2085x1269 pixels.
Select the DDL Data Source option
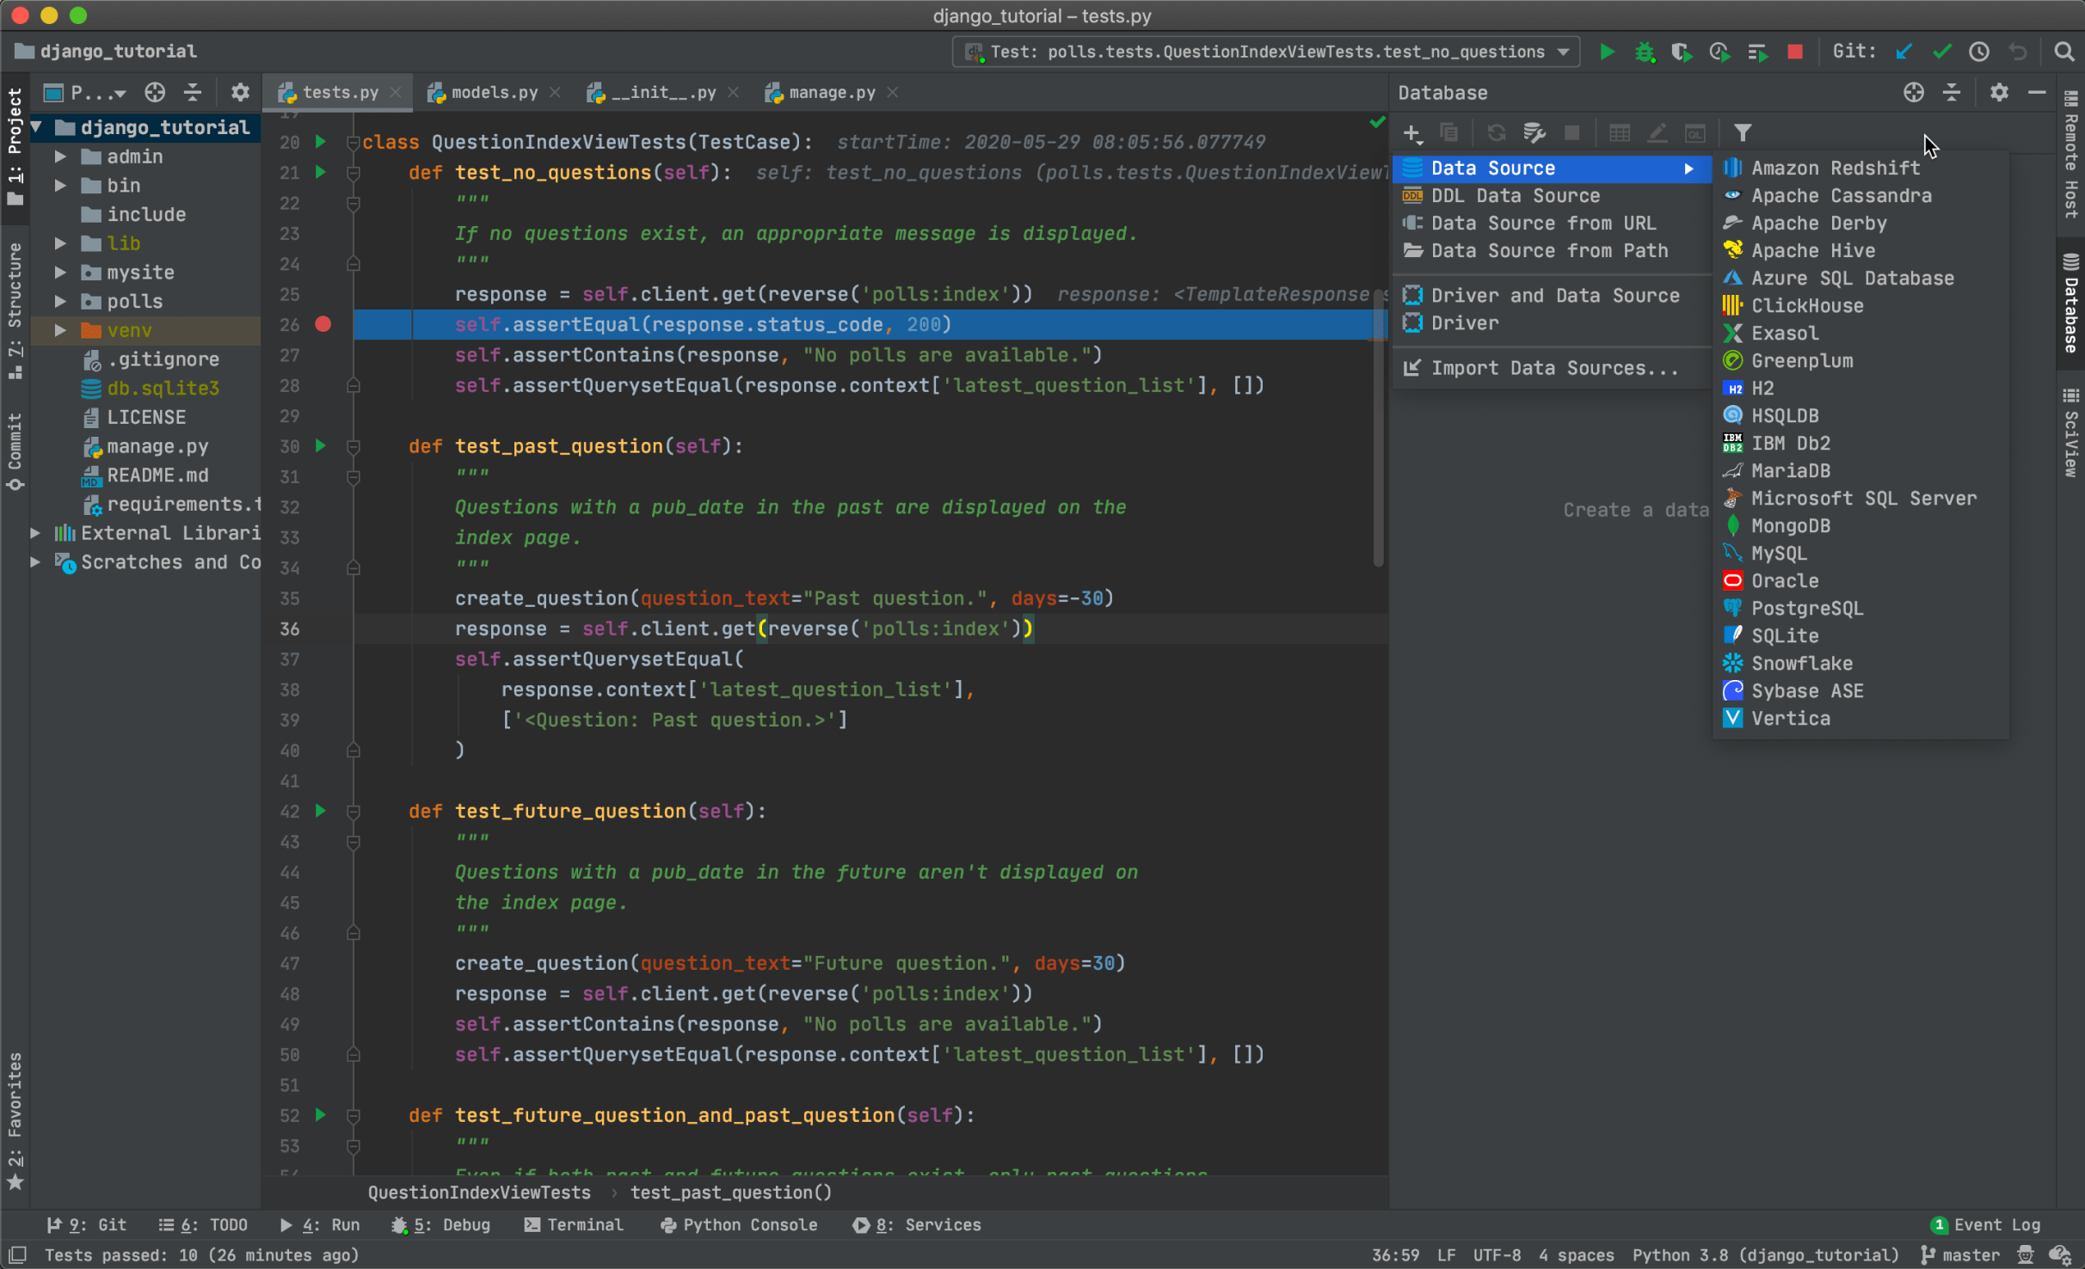coord(1515,195)
